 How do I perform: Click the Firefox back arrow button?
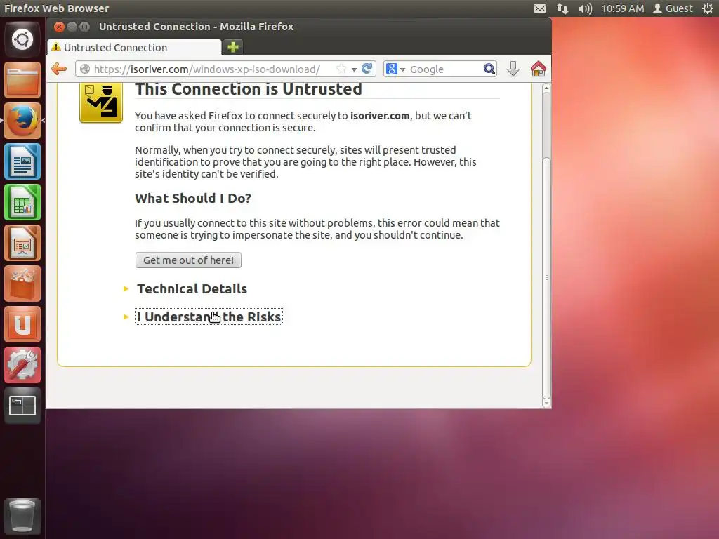(59, 69)
